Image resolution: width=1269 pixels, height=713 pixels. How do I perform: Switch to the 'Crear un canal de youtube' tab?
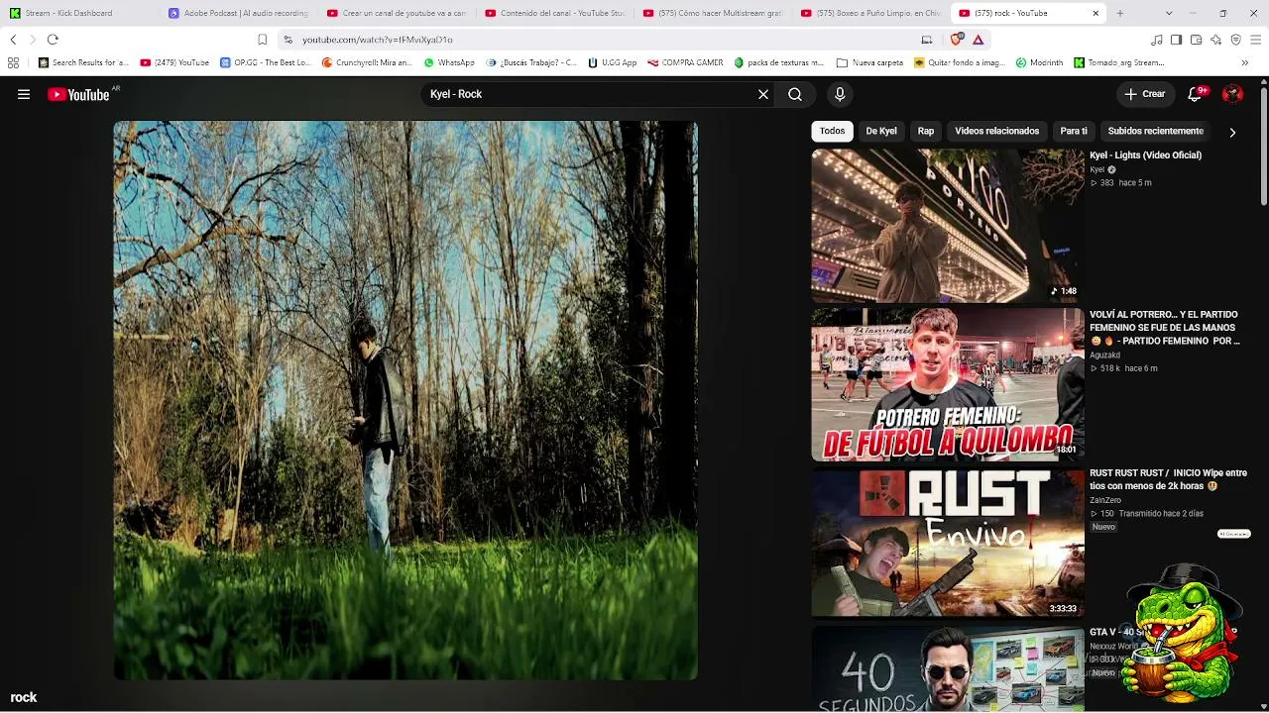(398, 13)
